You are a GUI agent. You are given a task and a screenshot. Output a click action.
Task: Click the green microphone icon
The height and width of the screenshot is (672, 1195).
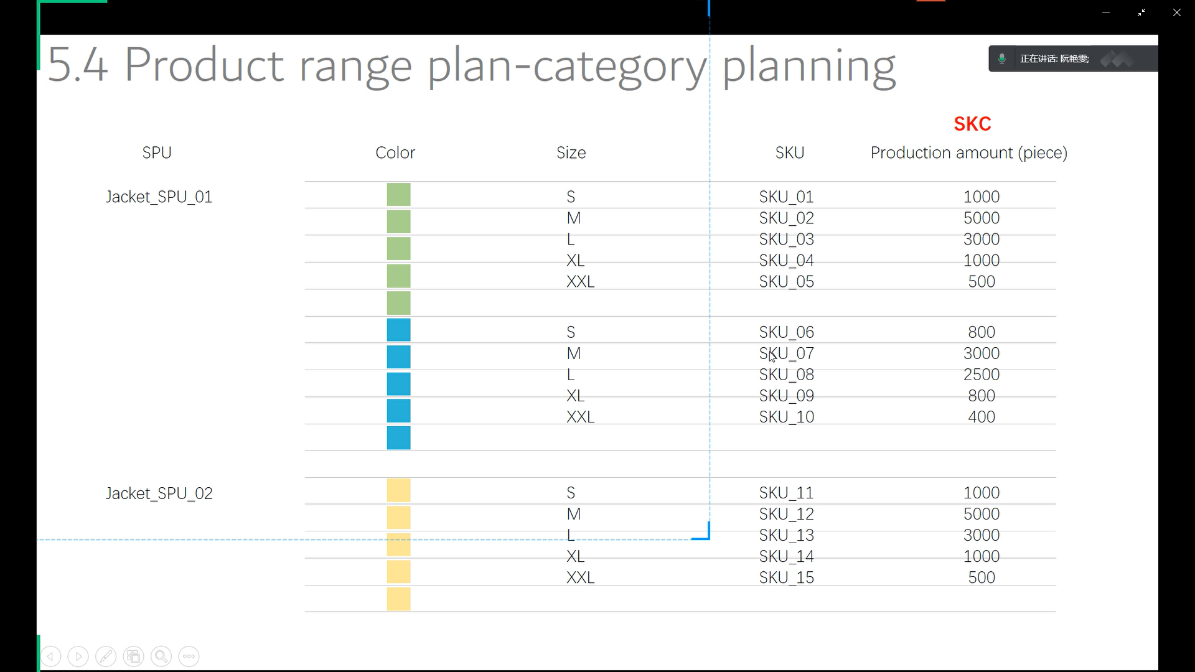(1001, 58)
